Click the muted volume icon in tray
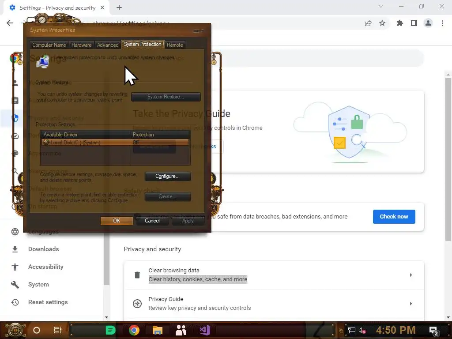 coord(362,331)
